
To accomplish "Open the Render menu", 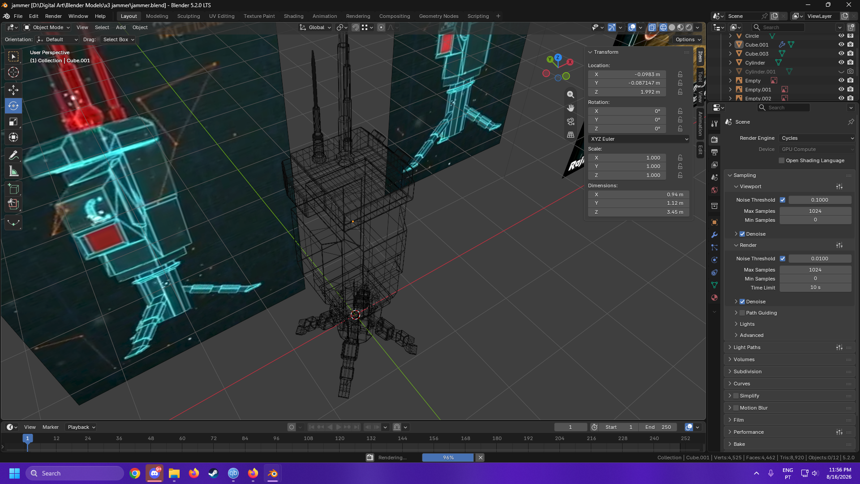I will [x=53, y=16].
